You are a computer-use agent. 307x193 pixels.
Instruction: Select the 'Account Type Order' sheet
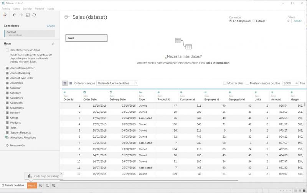21,78
